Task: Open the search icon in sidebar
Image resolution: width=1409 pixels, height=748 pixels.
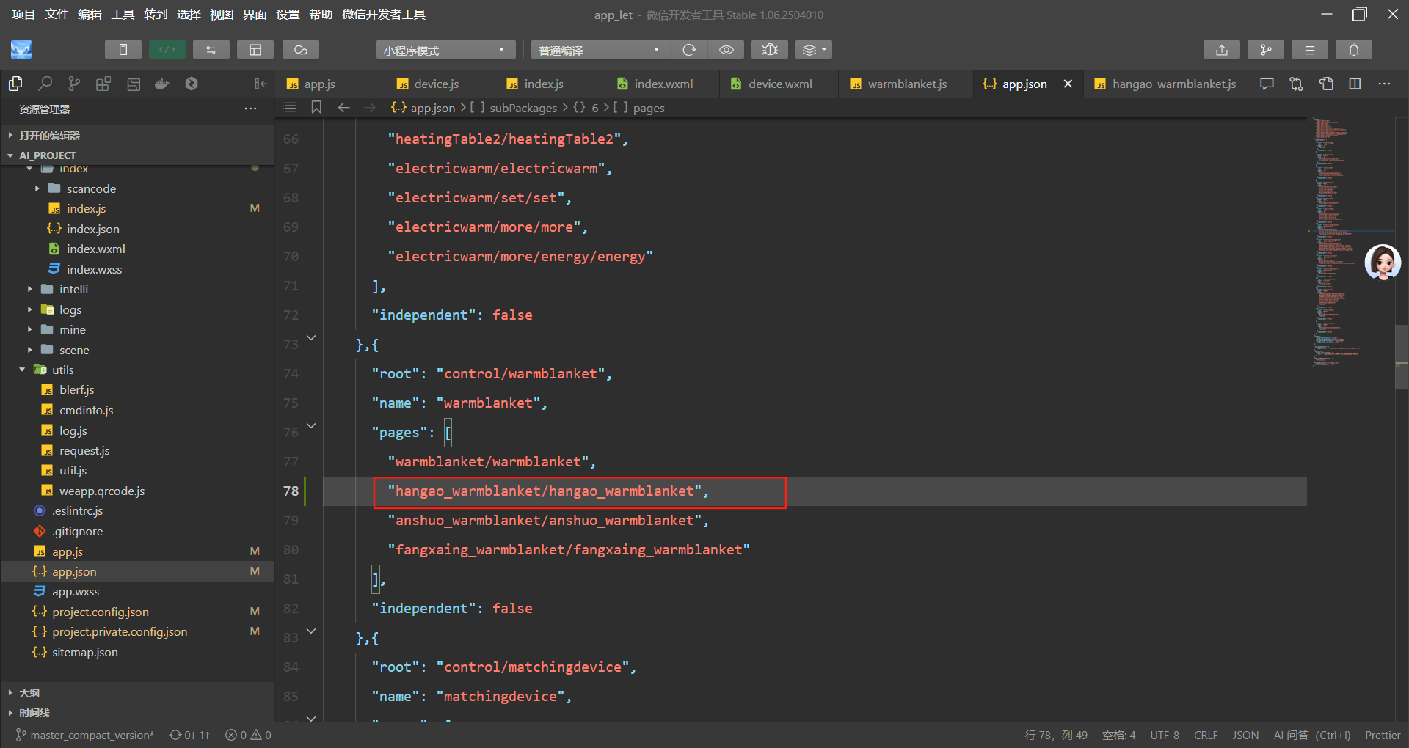Action: [45, 84]
